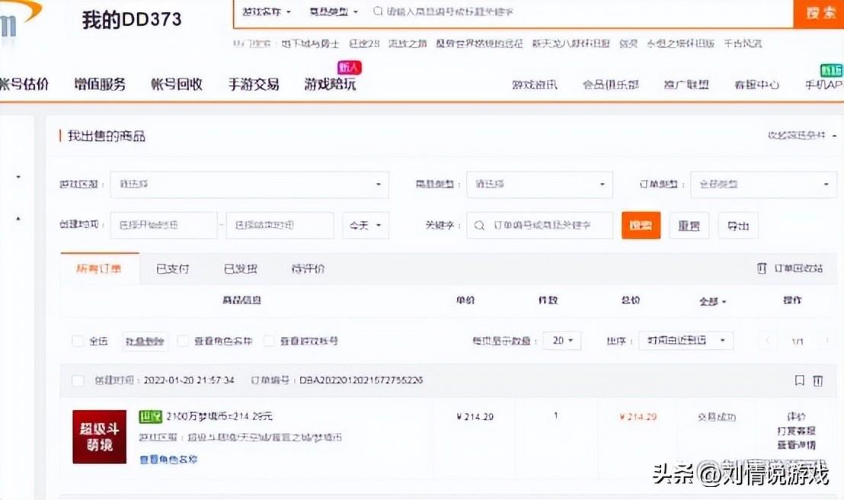Open the 游戏区服 dropdown

pyautogui.click(x=249, y=184)
